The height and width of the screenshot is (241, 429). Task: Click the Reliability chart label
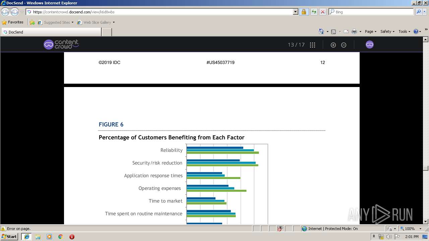point(172,150)
